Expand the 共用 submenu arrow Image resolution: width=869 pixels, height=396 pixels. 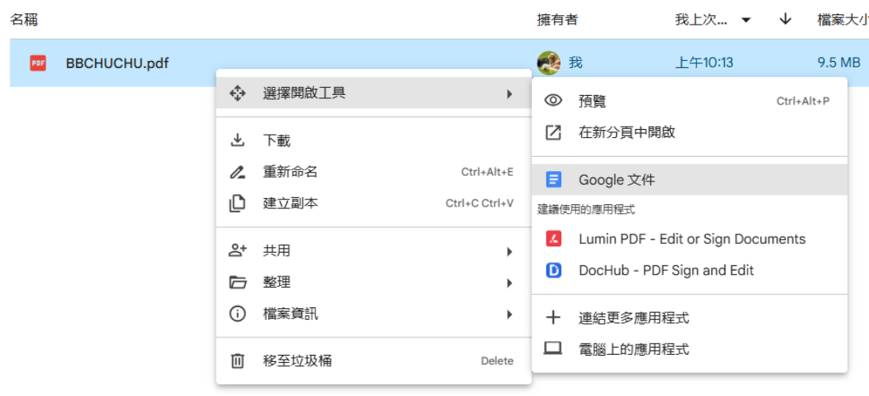509,251
